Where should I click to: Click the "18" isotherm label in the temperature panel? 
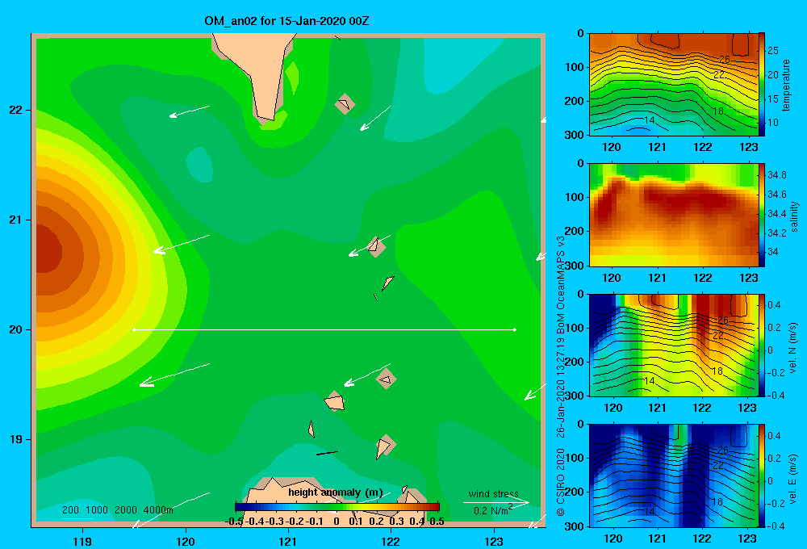(x=718, y=111)
